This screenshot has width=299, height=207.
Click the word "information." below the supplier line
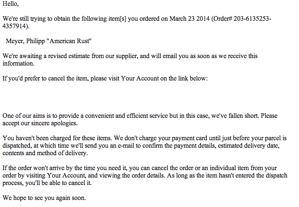coord(19,63)
